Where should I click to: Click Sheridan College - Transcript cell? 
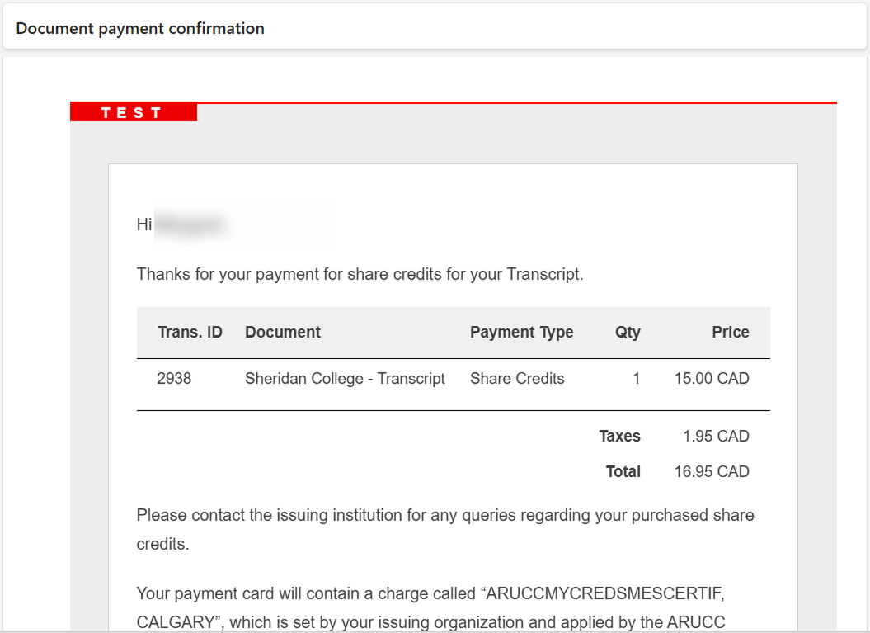coord(346,379)
